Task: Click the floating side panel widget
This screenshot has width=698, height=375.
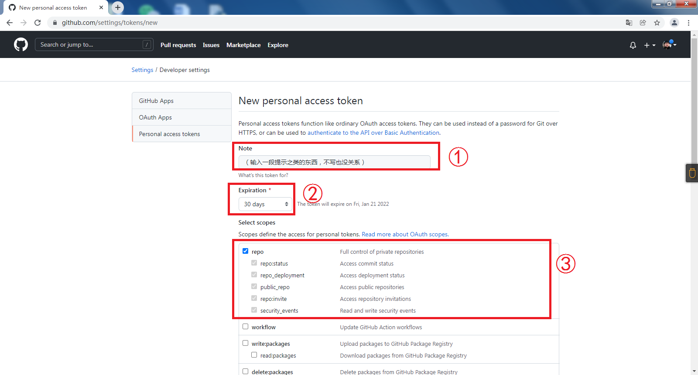Action: click(692, 173)
